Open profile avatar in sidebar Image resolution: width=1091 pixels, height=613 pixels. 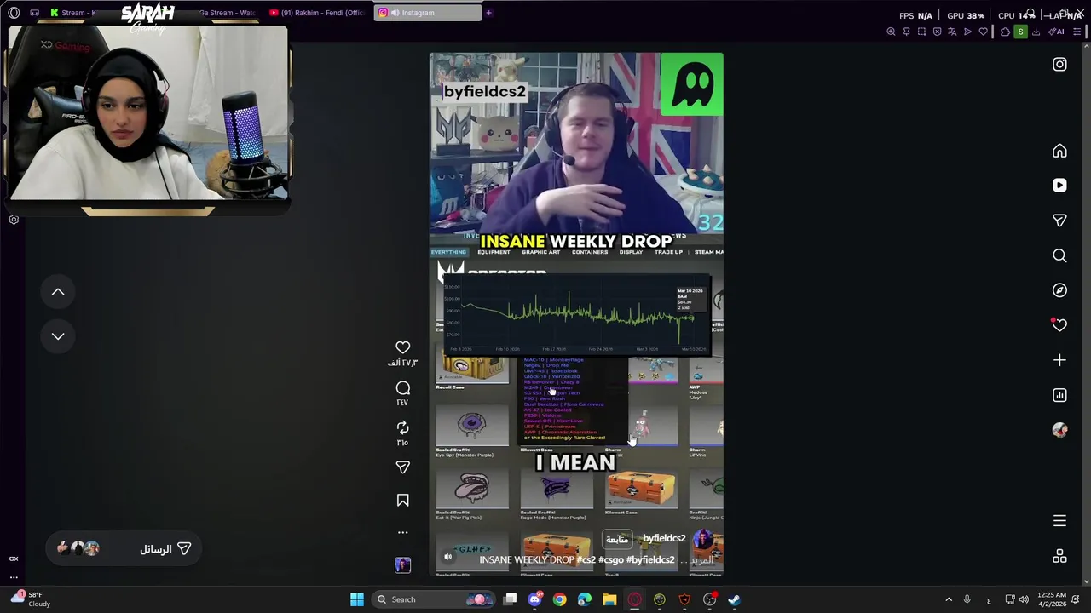[x=1059, y=430]
